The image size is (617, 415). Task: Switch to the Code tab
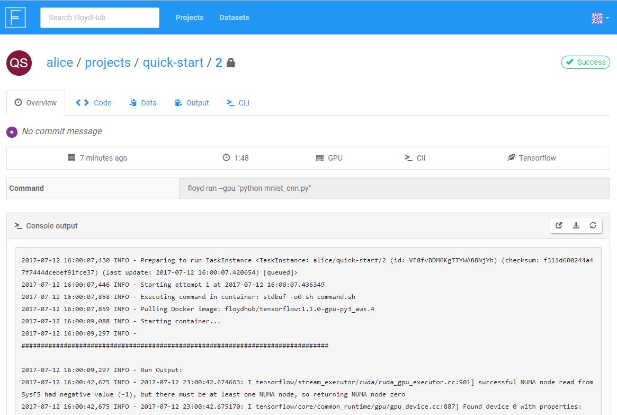(x=94, y=103)
